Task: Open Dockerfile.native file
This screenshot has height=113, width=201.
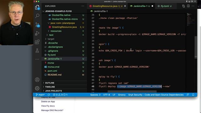Action: [x=61, y=15]
